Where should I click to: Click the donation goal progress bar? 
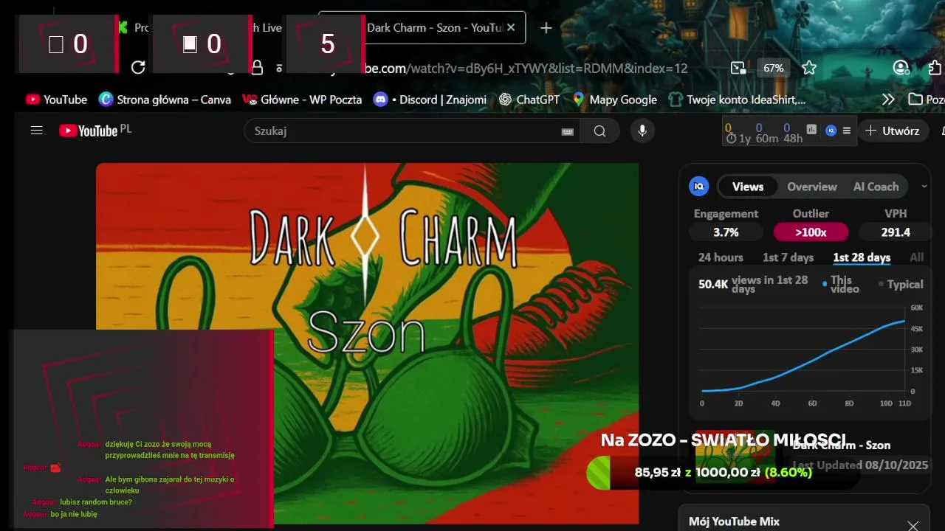(724, 472)
